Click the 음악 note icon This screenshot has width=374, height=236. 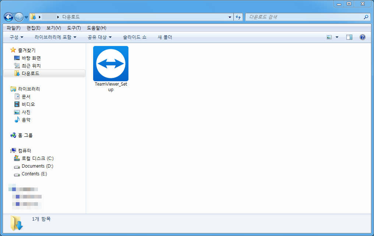click(x=17, y=119)
